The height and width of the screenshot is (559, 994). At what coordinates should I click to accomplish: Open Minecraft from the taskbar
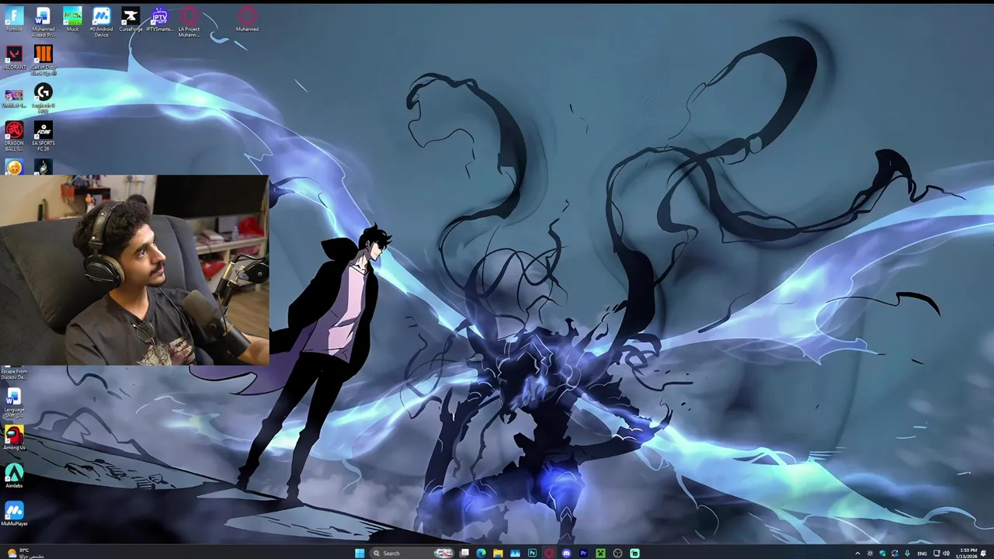pyautogui.click(x=600, y=553)
